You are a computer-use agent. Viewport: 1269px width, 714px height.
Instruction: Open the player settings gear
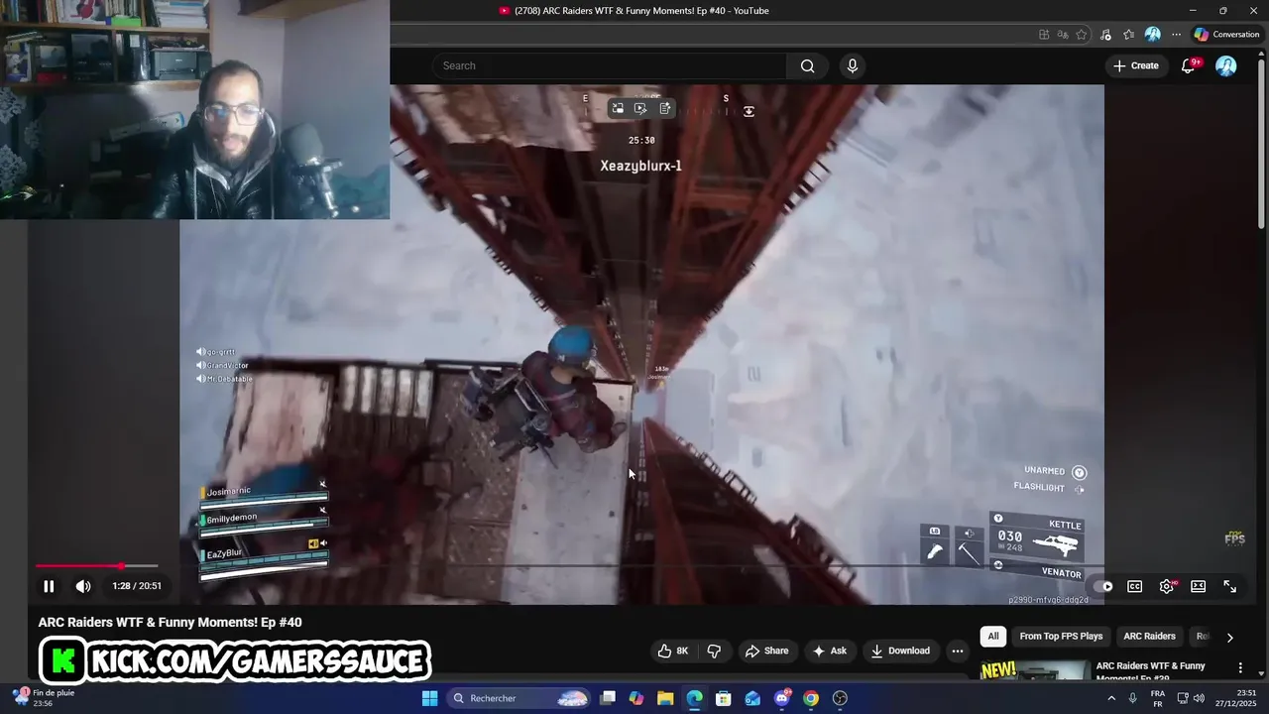click(x=1167, y=586)
